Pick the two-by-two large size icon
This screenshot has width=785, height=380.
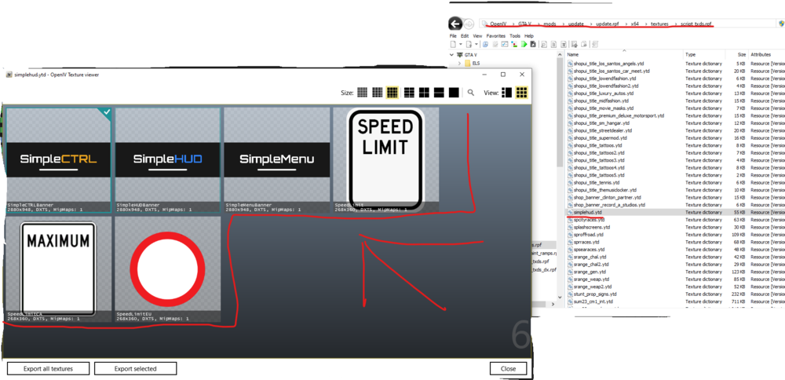424,92
